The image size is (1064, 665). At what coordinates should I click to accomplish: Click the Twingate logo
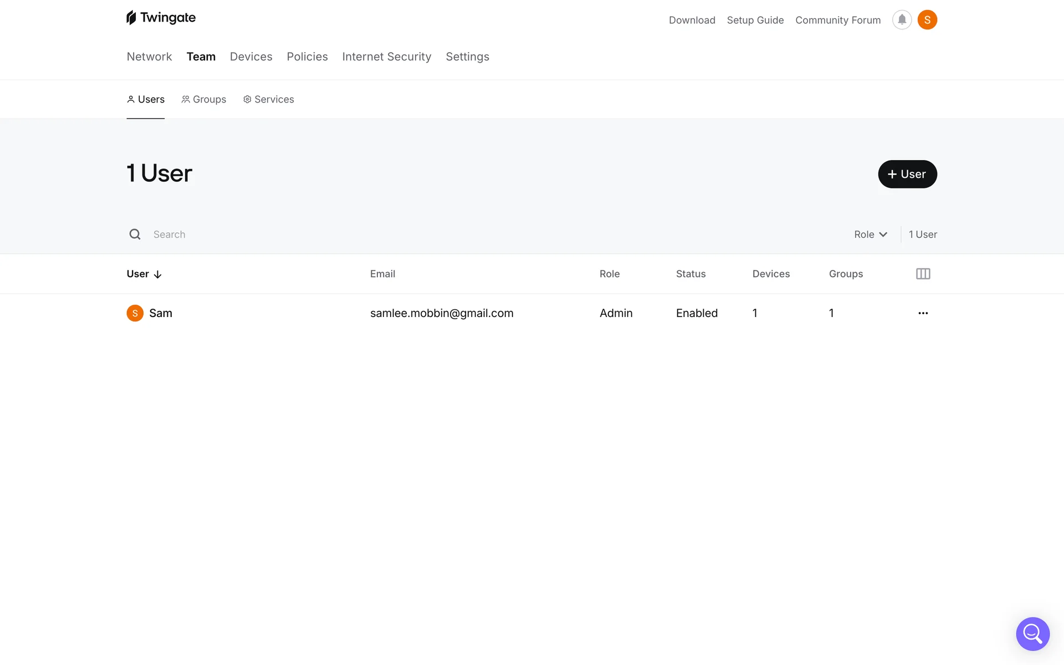coord(161,18)
